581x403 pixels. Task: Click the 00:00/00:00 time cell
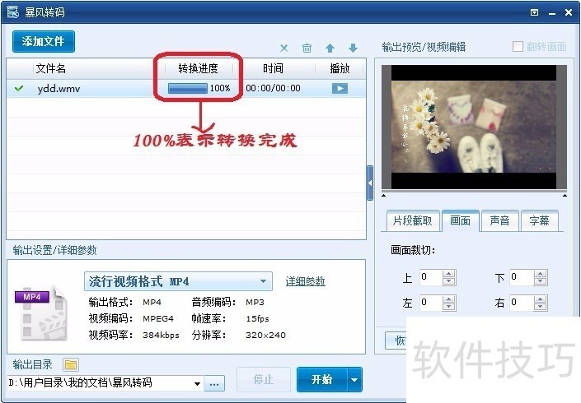[x=273, y=88]
